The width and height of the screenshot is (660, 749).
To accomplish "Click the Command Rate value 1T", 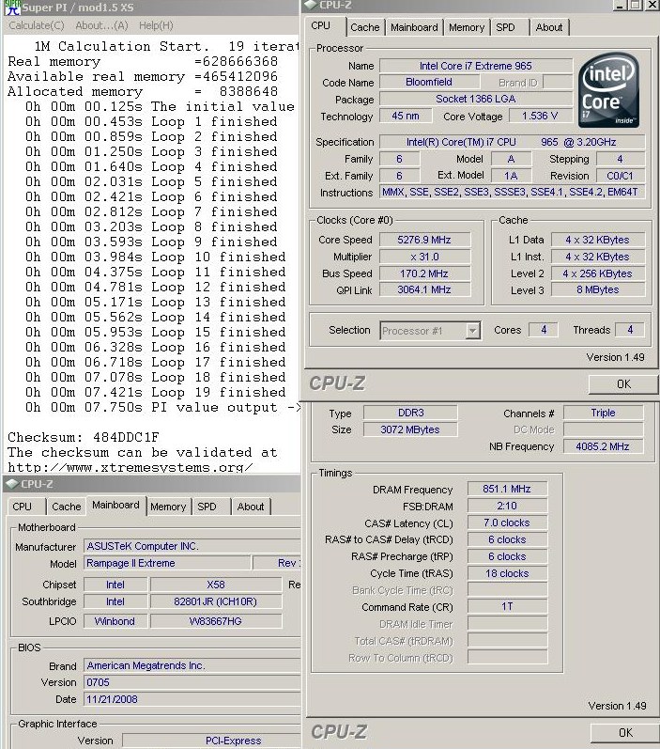I will pyautogui.click(x=507, y=607).
